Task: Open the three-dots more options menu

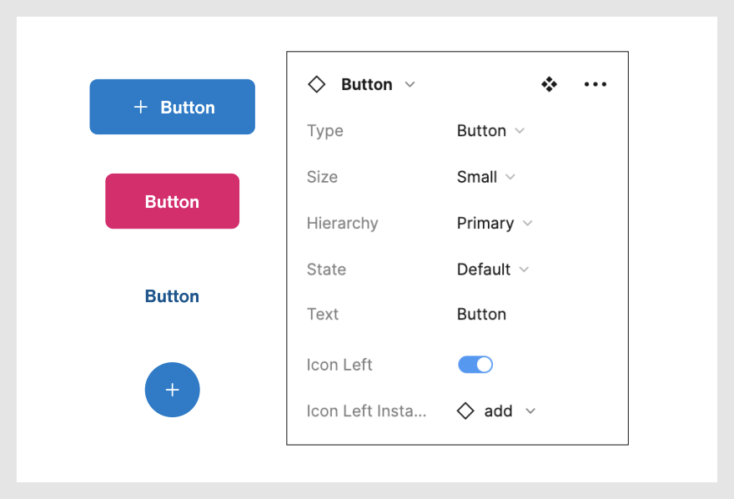Action: point(595,84)
